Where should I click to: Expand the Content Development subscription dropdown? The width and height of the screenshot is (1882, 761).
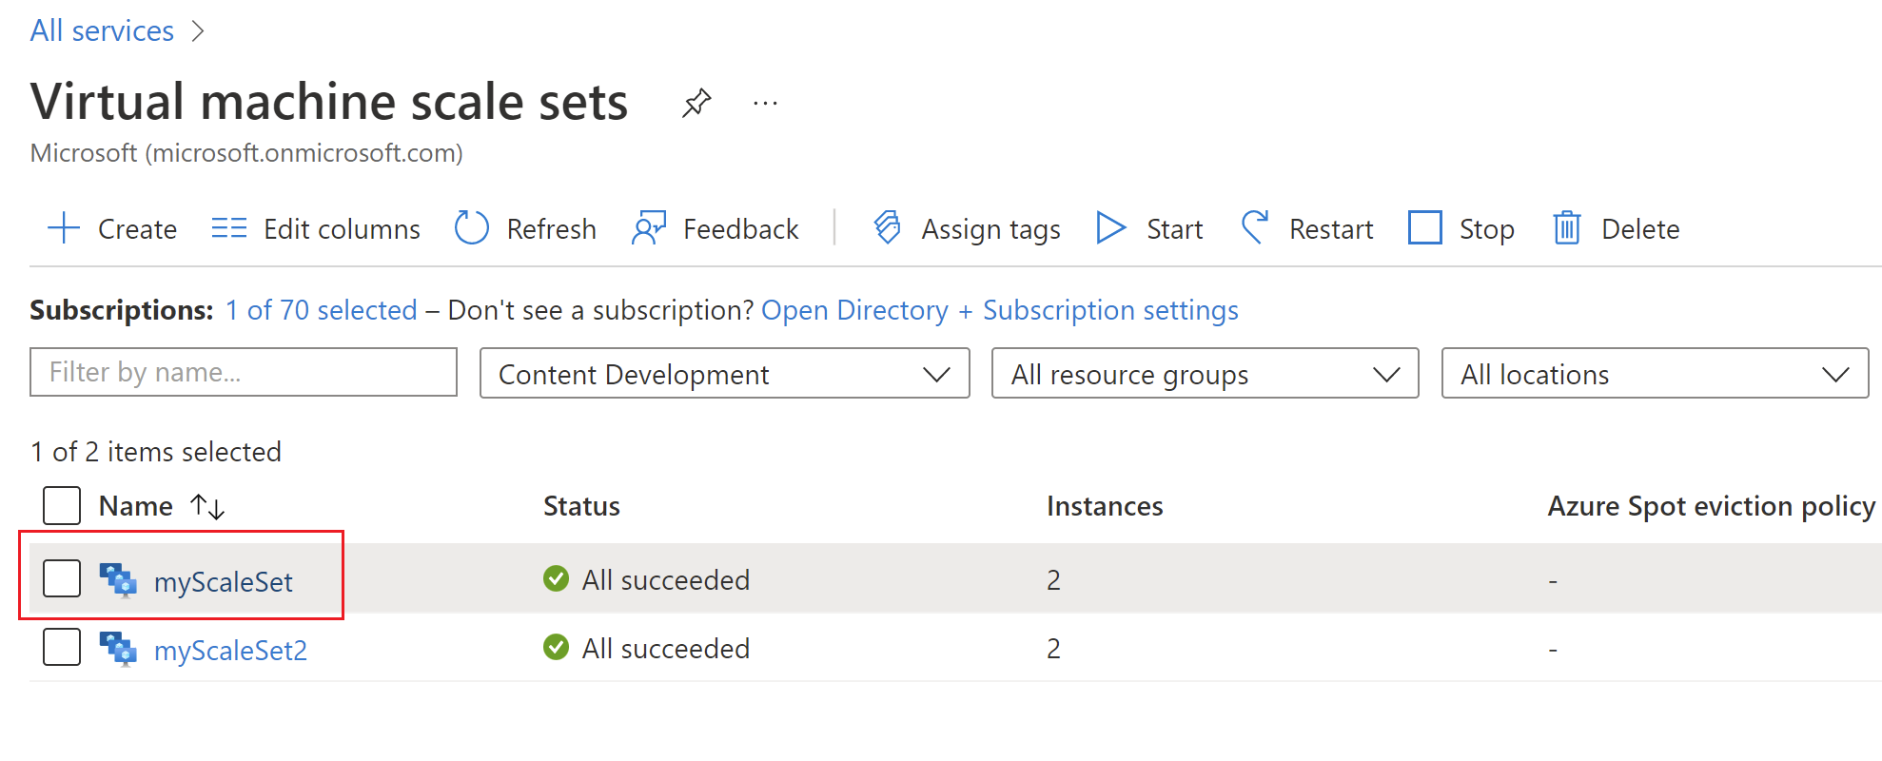[724, 374]
